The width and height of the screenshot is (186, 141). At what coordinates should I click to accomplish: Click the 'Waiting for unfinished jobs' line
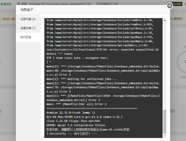82,79
